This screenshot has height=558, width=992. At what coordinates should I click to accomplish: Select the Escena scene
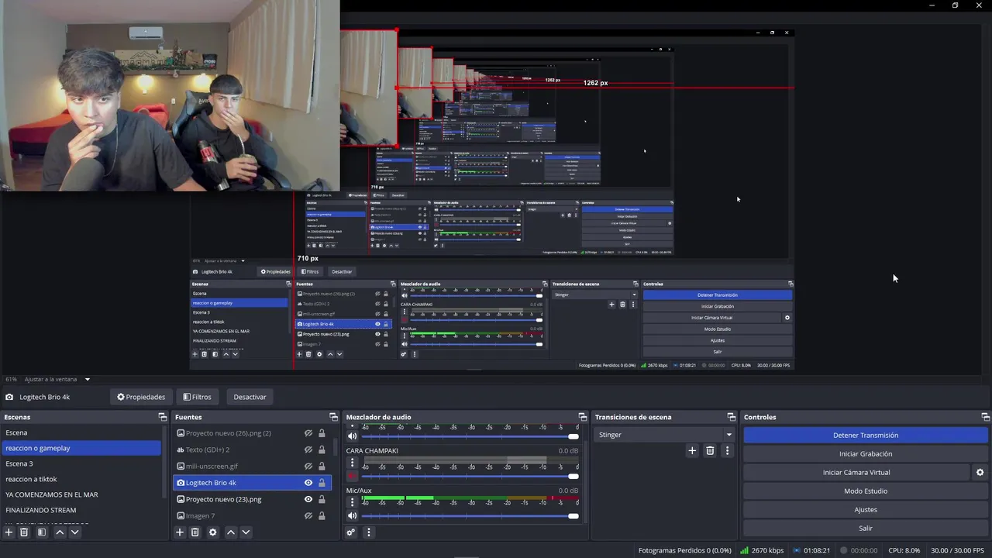point(81,432)
